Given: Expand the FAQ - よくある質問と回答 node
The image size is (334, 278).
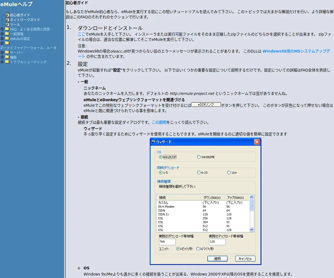Looking at the screenshot, I should [x=2, y=29].
